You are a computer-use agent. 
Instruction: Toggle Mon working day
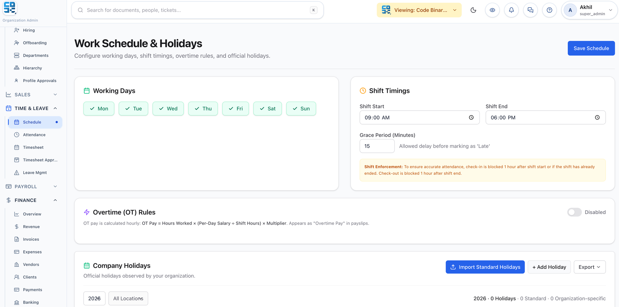point(99,109)
